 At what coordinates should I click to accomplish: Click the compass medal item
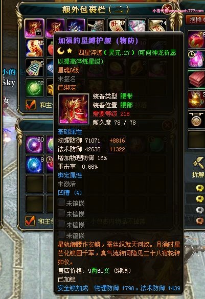point(196,119)
